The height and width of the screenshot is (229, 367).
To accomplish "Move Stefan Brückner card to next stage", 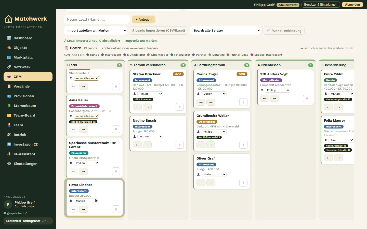I will [x=147, y=107].
